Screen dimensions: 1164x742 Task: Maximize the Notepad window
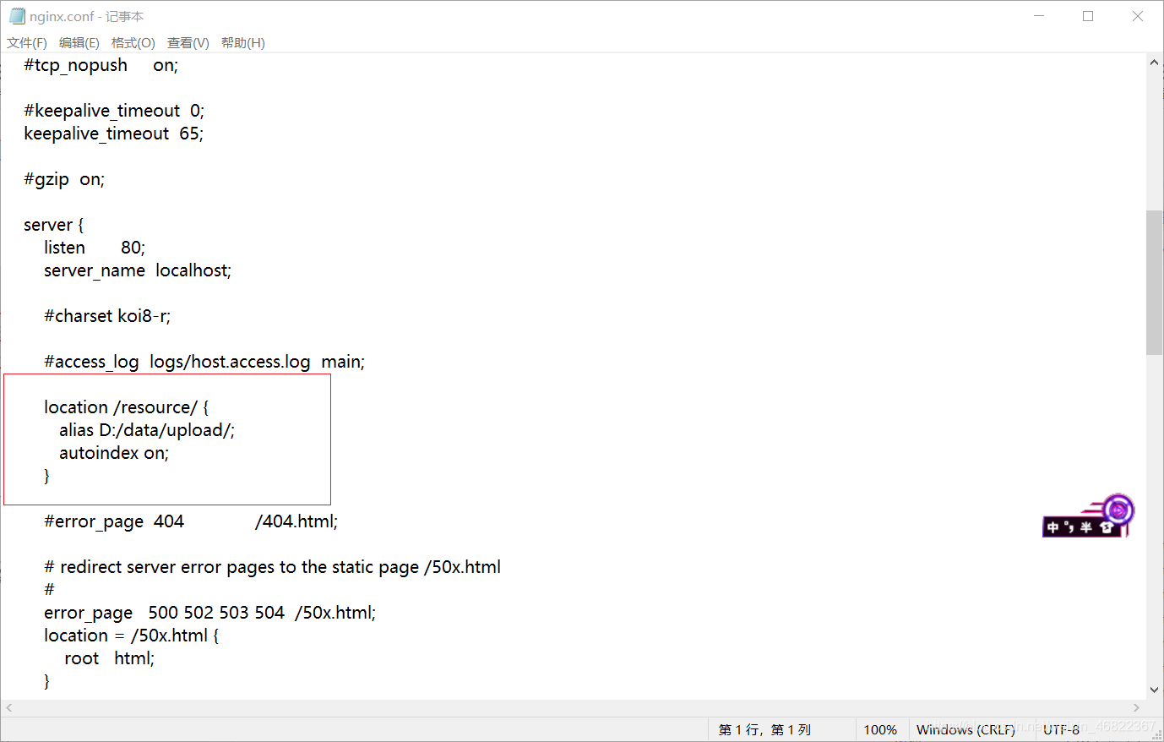coord(1088,16)
